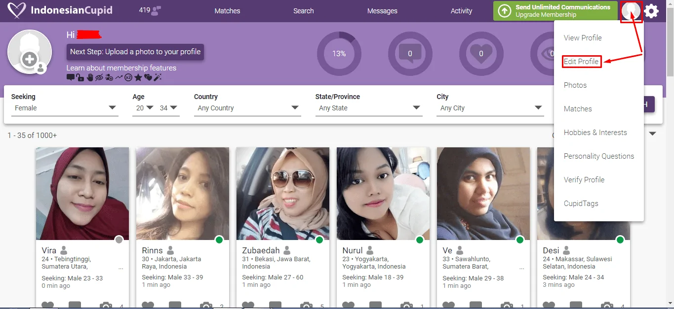
Task: Click the profile avatar in the top bar
Action: coord(631,11)
